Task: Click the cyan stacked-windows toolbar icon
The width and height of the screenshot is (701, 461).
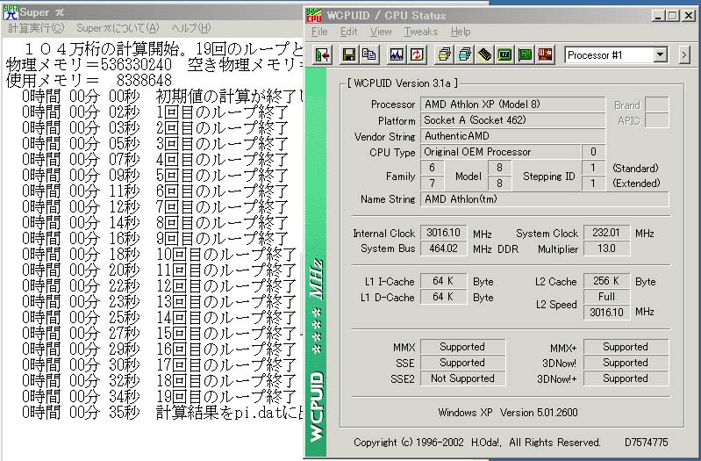Action: (x=464, y=55)
